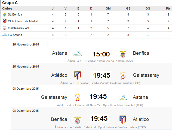
Task: Click the Pts column header
Action: click(168, 8)
